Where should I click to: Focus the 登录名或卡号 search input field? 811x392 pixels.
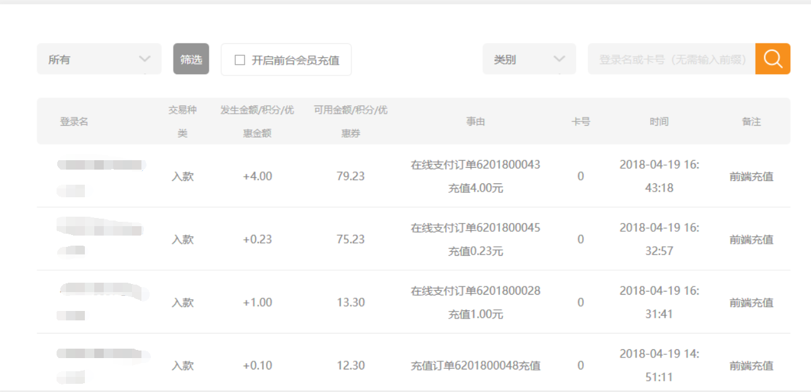pos(671,60)
